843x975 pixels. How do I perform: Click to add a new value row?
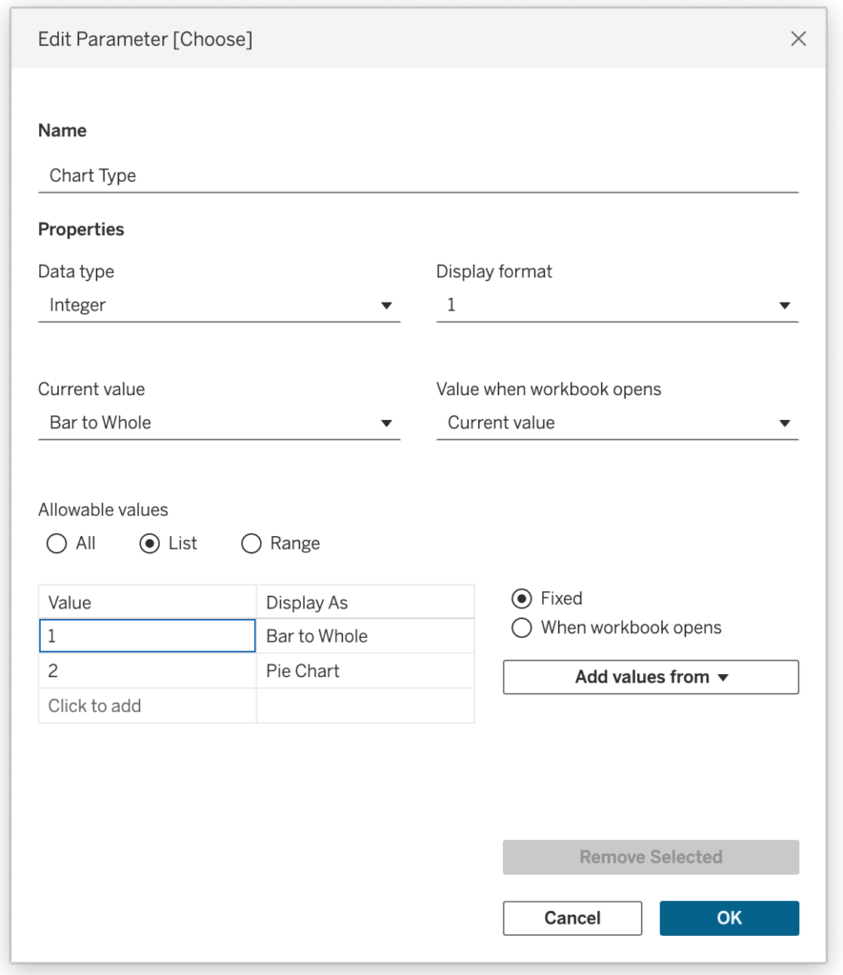148,706
